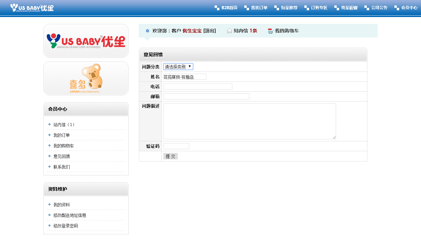421x250 pixels.
Task: Click the 提交 submit button
Action: click(x=171, y=156)
